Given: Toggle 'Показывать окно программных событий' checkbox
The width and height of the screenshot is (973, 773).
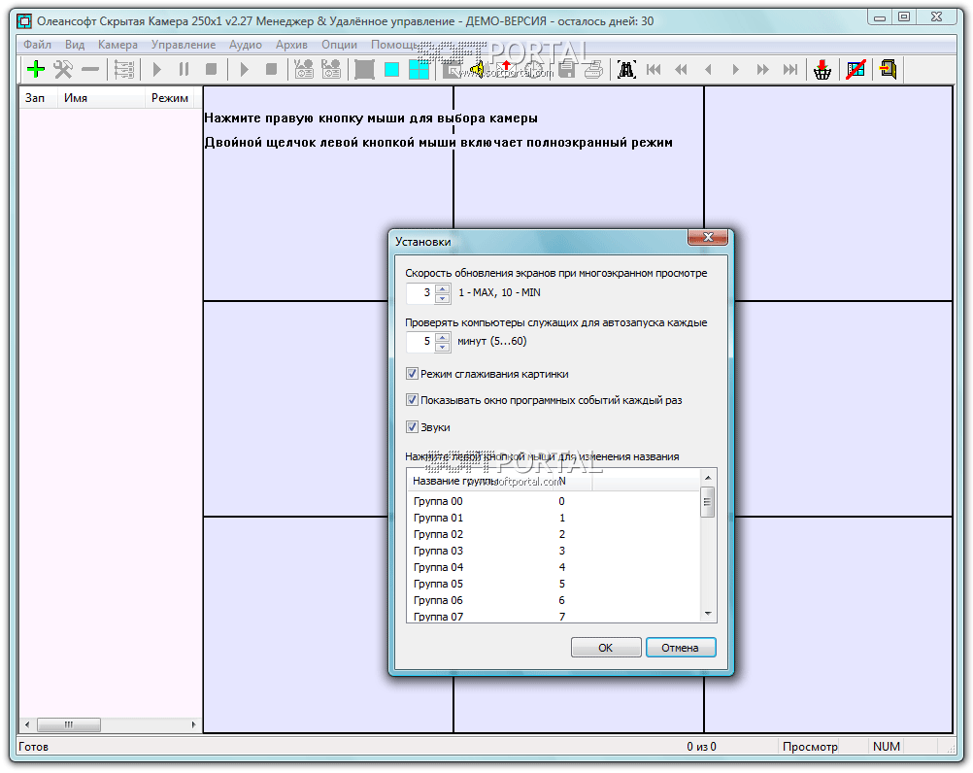Looking at the screenshot, I should pos(412,399).
